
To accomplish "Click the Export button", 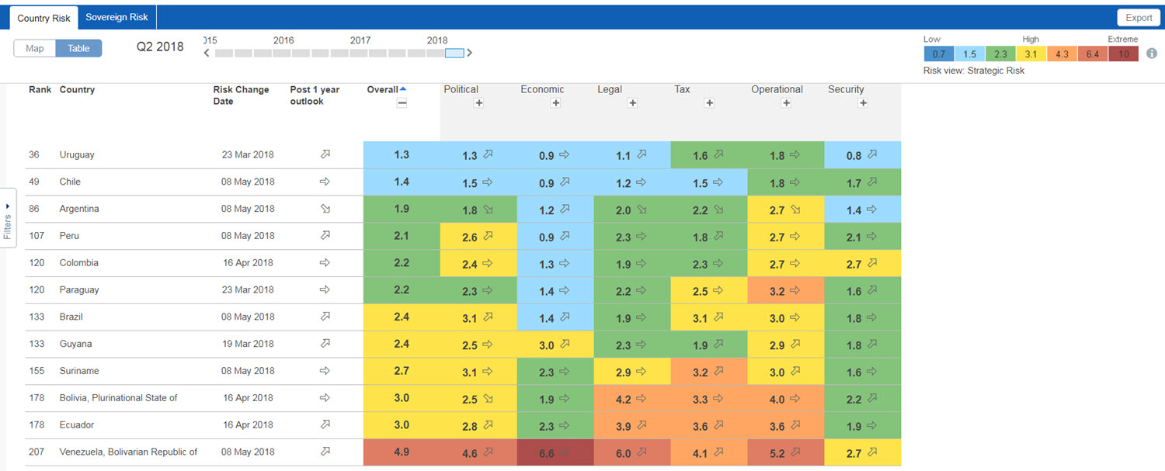I will pyautogui.click(x=1139, y=18).
